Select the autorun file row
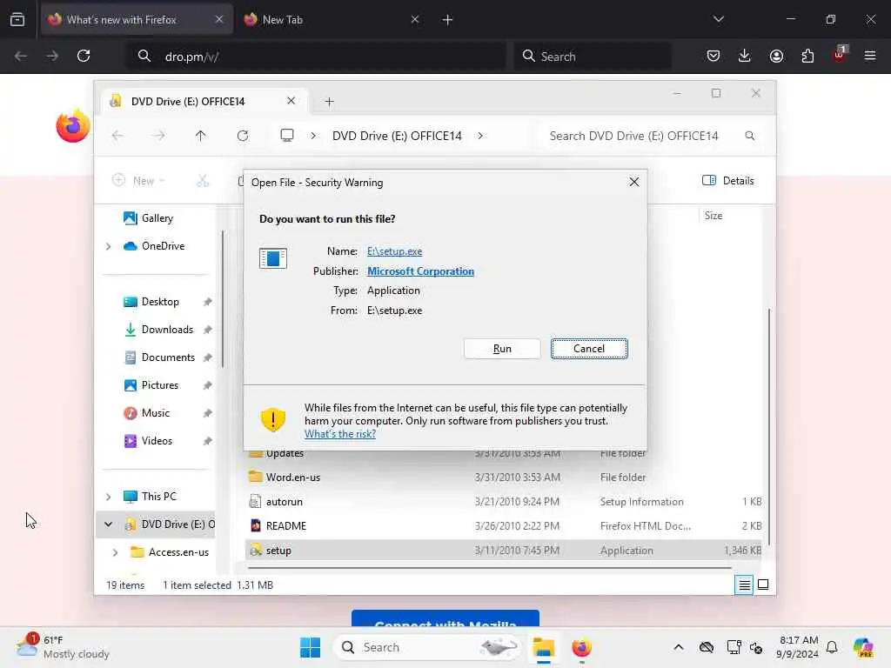Screen dimensions: 891x668 click(x=504, y=502)
